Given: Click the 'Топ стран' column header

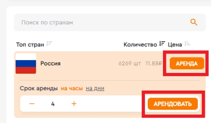Looking at the screenshot, I should click(30, 45).
